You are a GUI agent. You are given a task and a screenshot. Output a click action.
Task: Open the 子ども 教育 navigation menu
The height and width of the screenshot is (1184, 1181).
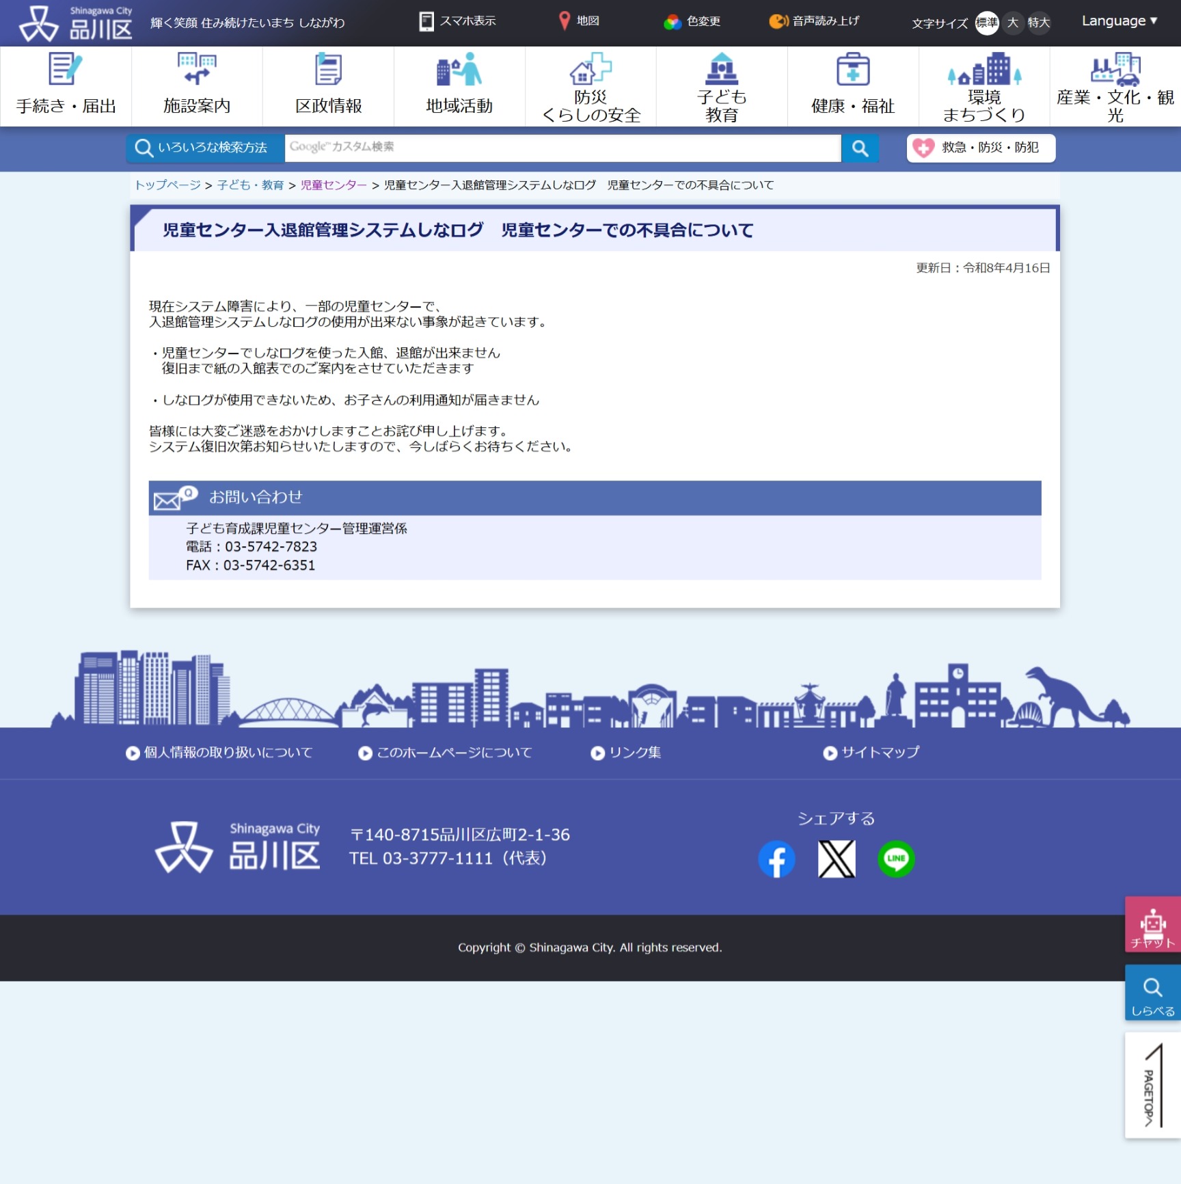coord(722,87)
